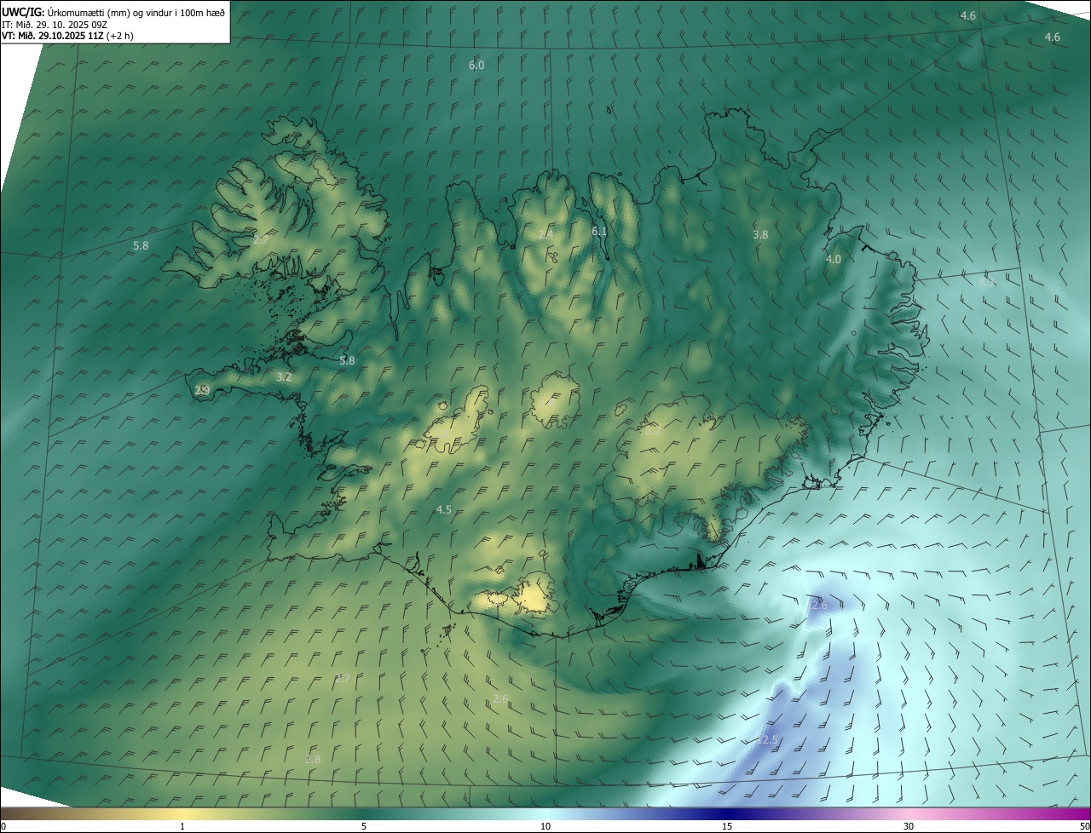This screenshot has width=1091, height=833.
Task: Click the 12.5 value label in the blue area
Action: tap(767, 739)
